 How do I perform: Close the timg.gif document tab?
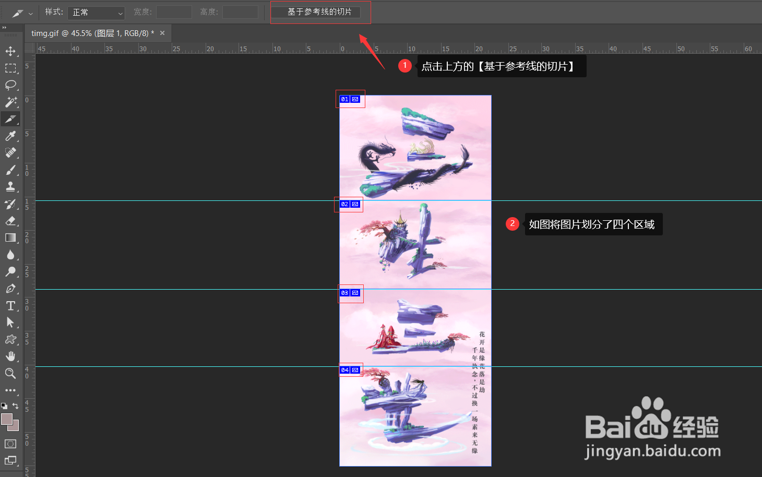pyautogui.click(x=162, y=33)
